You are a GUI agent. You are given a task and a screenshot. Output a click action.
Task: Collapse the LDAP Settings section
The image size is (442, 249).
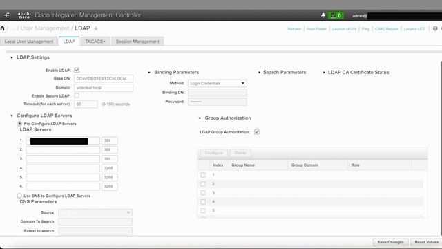12,57
